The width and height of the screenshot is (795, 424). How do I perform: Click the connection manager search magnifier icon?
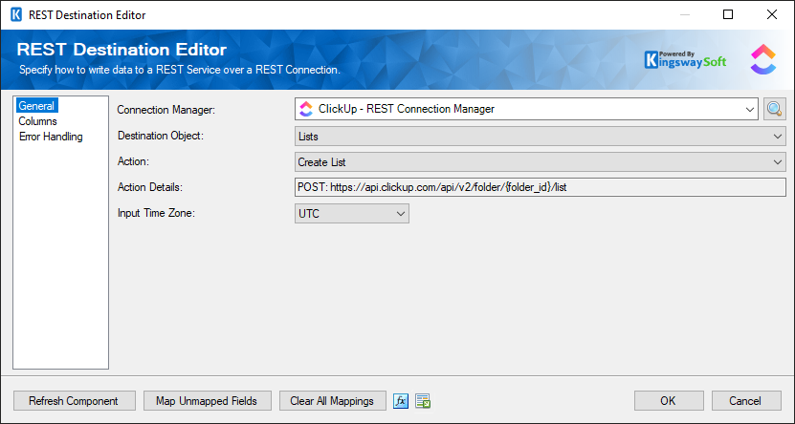[x=774, y=109]
